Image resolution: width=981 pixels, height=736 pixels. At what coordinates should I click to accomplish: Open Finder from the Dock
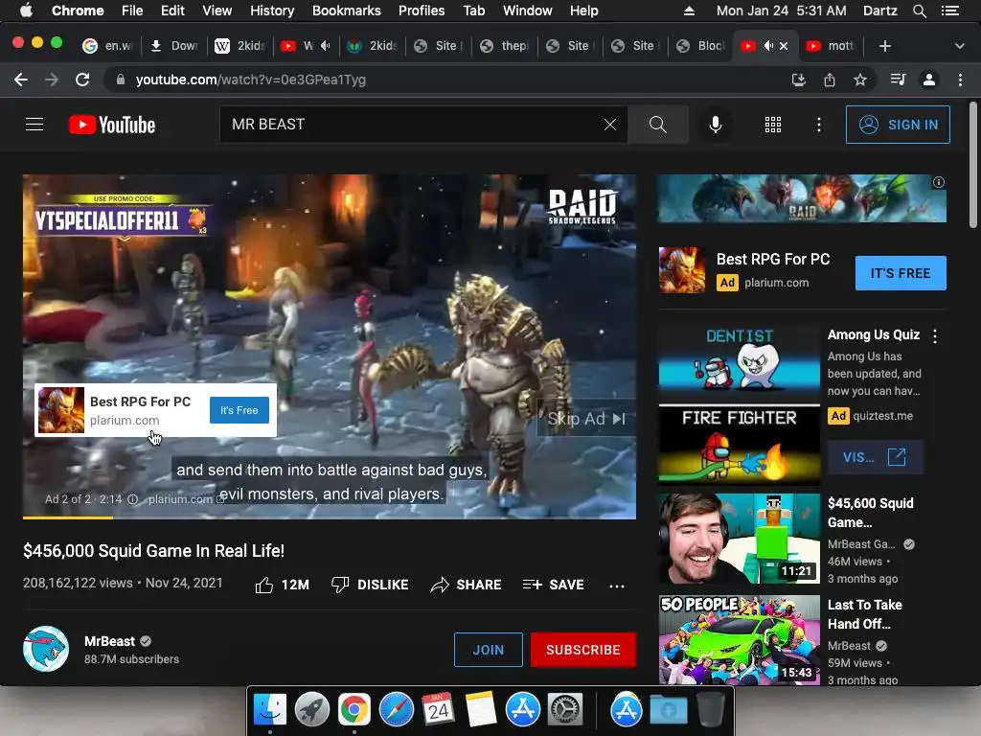click(x=269, y=710)
